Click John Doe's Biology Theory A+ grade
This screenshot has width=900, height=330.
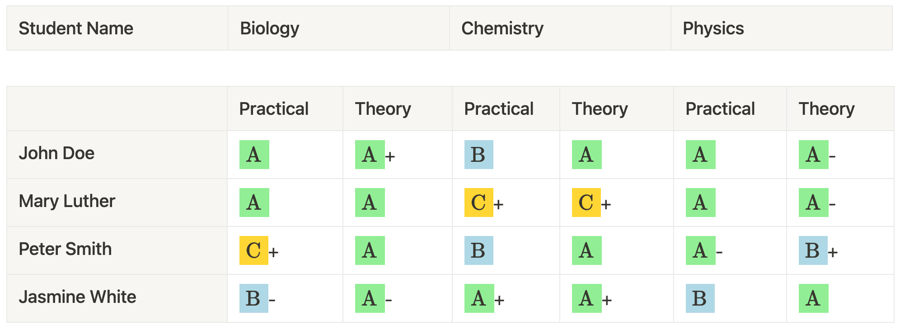pyautogui.click(x=375, y=155)
